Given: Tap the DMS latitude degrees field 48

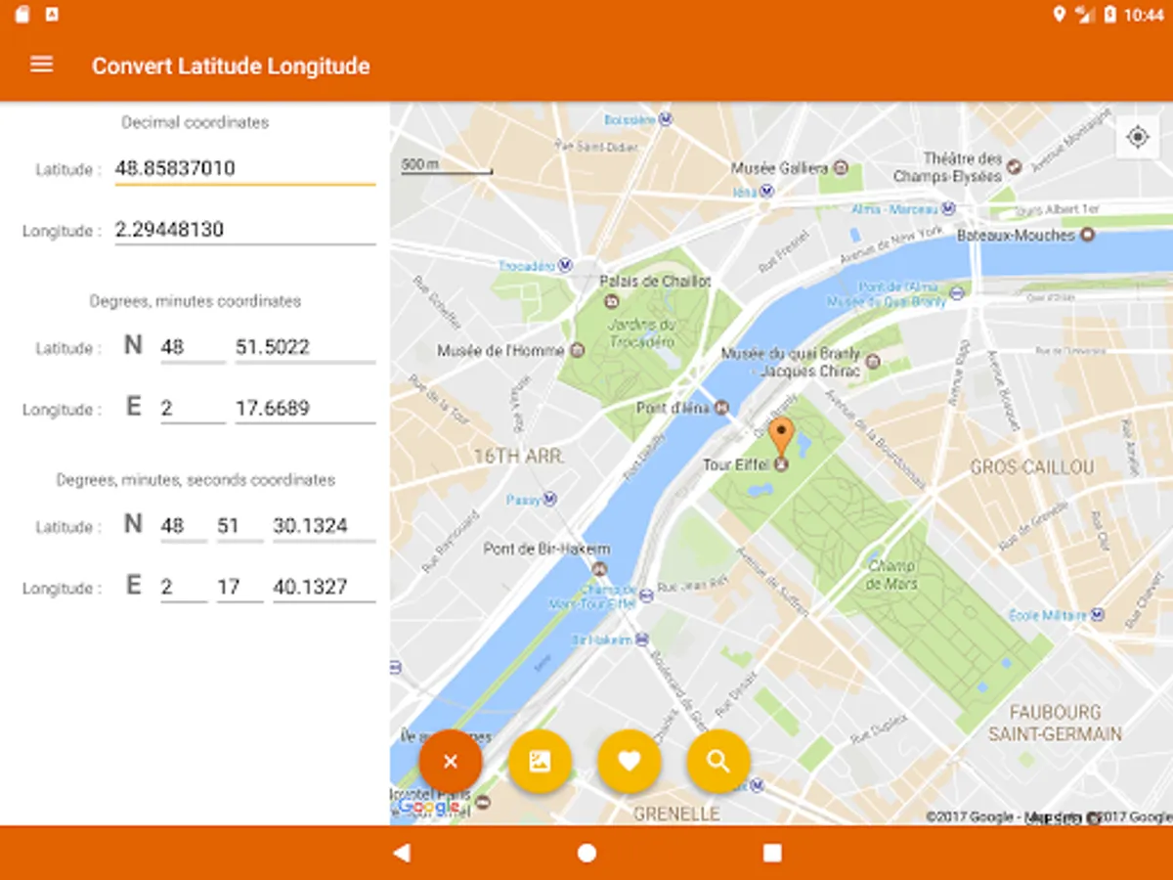Looking at the screenshot, I should click(184, 526).
